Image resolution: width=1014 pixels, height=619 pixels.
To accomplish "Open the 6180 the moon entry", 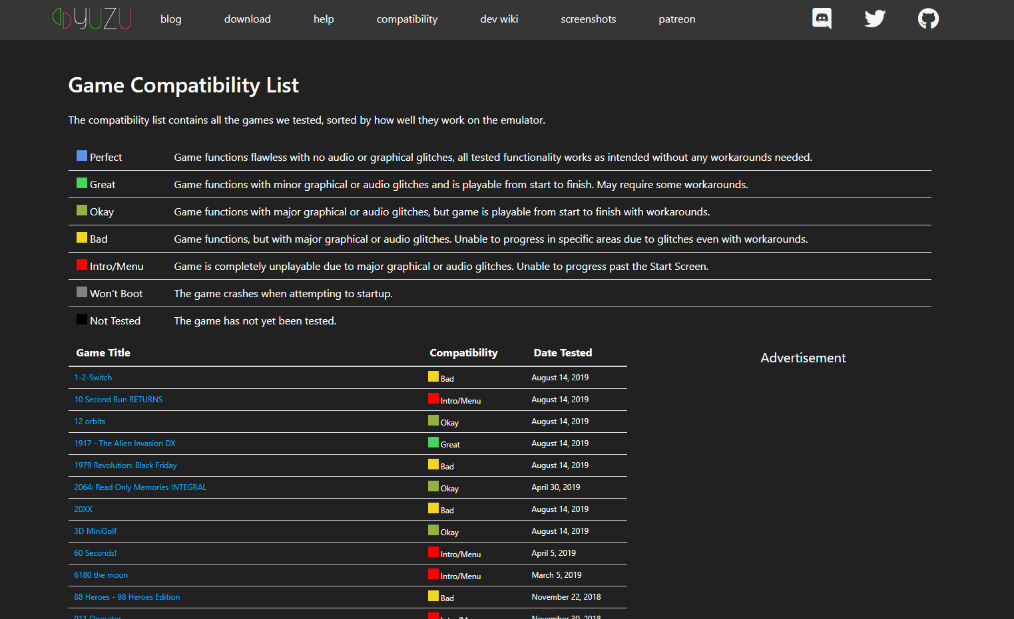I will coord(101,575).
